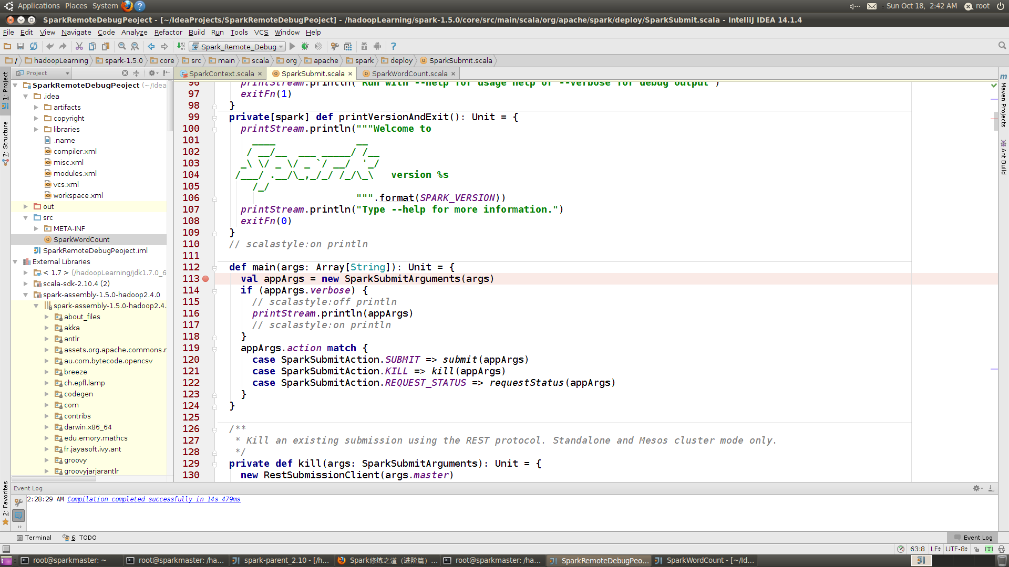Image resolution: width=1009 pixels, height=567 pixels.
Task: Redo action with the toolbar redo arrow
Action: (63, 46)
